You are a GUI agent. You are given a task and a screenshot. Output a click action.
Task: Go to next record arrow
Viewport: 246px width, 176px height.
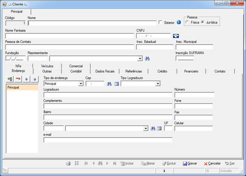point(107,163)
